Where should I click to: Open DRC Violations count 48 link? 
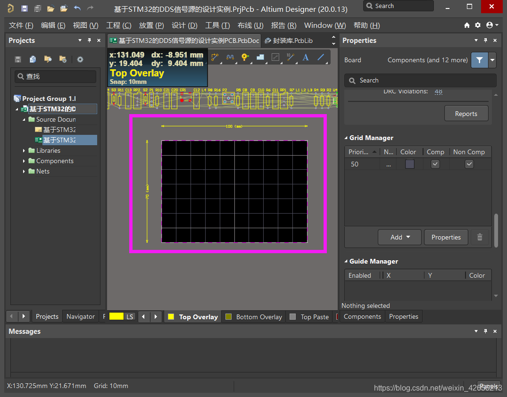[x=438, y=91]
